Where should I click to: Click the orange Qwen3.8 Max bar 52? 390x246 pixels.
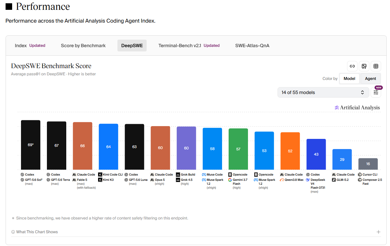pyautogui.click(x=290, y=151)
